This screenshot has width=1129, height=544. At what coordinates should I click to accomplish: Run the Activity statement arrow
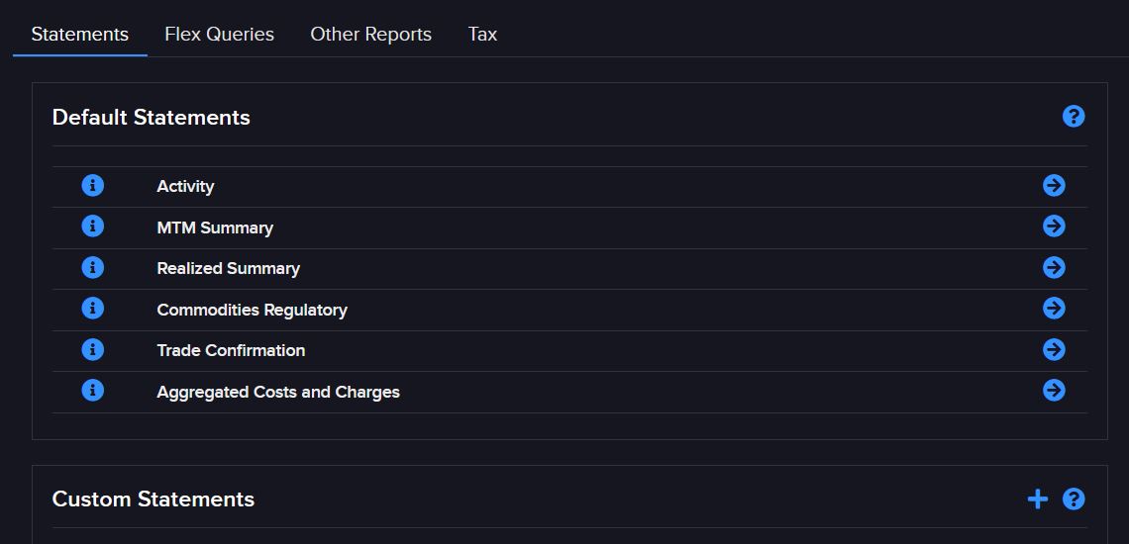tap(1054, 186)
